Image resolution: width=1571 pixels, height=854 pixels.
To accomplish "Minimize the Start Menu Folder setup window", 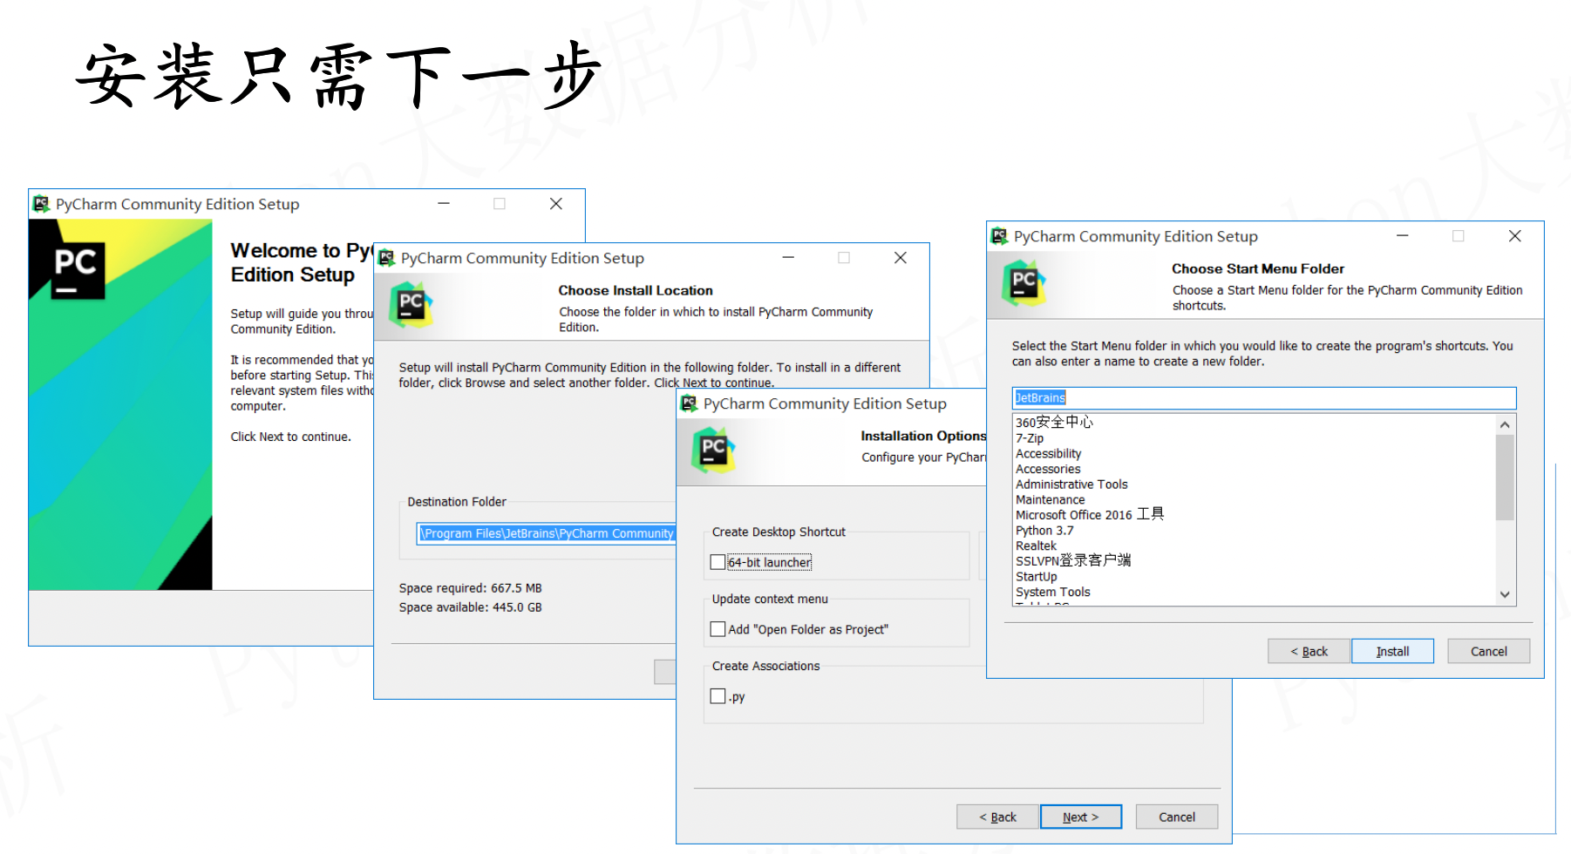I will pos(1403,236).
